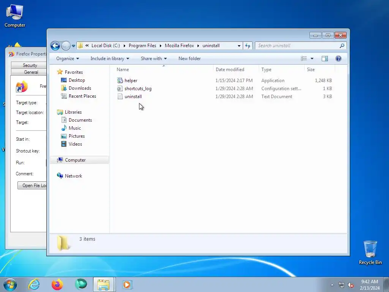Launch Firefox from the taskbar
This screenshot has width=389, height=292.
click(57, 284)
